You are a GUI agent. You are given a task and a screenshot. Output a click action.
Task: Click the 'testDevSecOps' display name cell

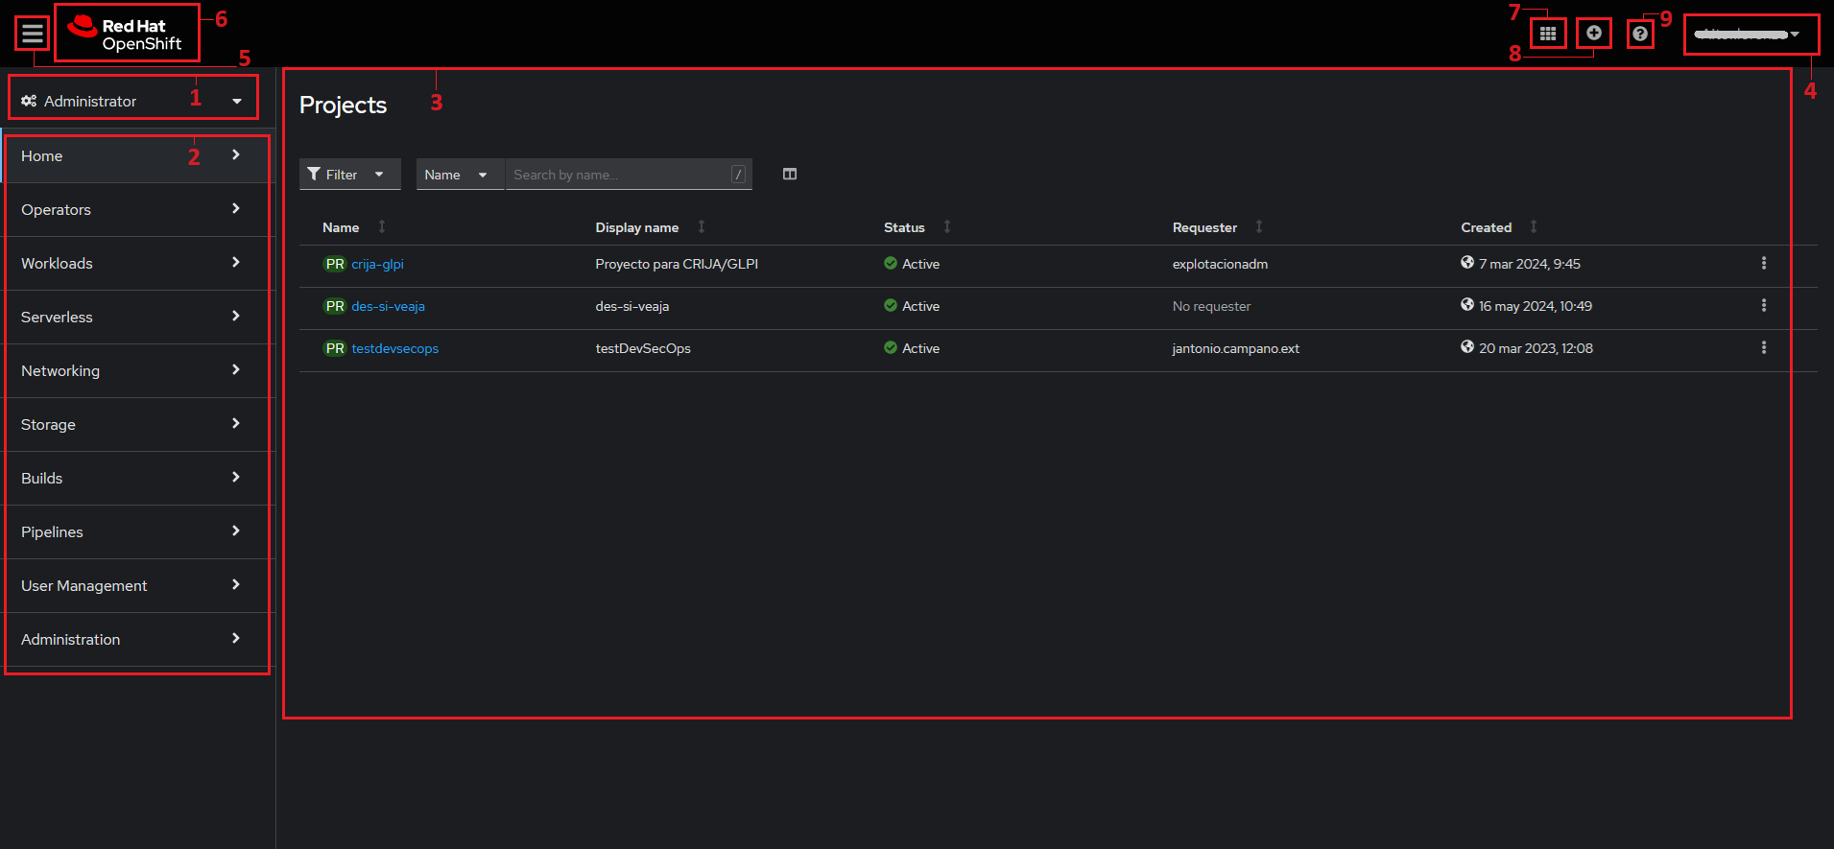tap(643, 348)
